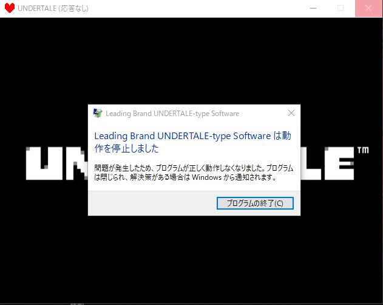
Task: Click the "UNDERTALE (応答なし)" title text
Action: pos(53,9)
